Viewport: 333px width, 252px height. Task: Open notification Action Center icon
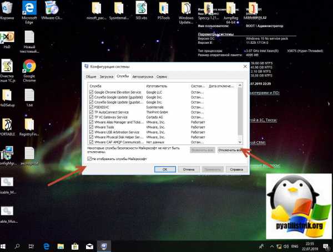[x=326, y=246]
